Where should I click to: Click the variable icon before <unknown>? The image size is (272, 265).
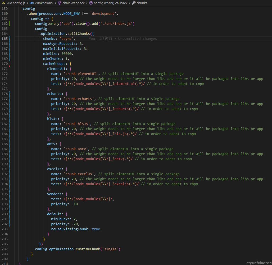[31, 3]
